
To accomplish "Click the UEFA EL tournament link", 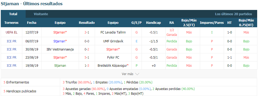I will 12,32.
